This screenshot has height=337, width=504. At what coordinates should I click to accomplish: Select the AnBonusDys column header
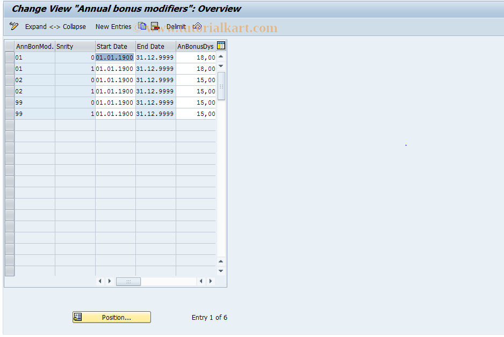[x=196, y=46]
